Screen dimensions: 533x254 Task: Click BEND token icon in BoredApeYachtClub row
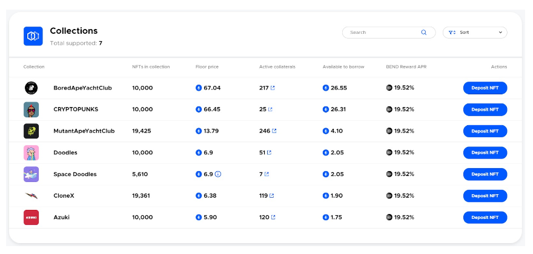(x=389, y=88)
